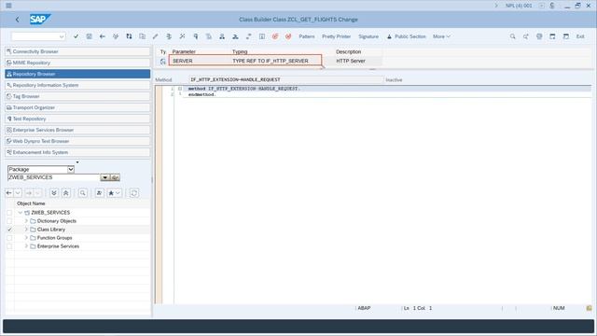Click the Refresh icon above the object tree

click(134, 193)
